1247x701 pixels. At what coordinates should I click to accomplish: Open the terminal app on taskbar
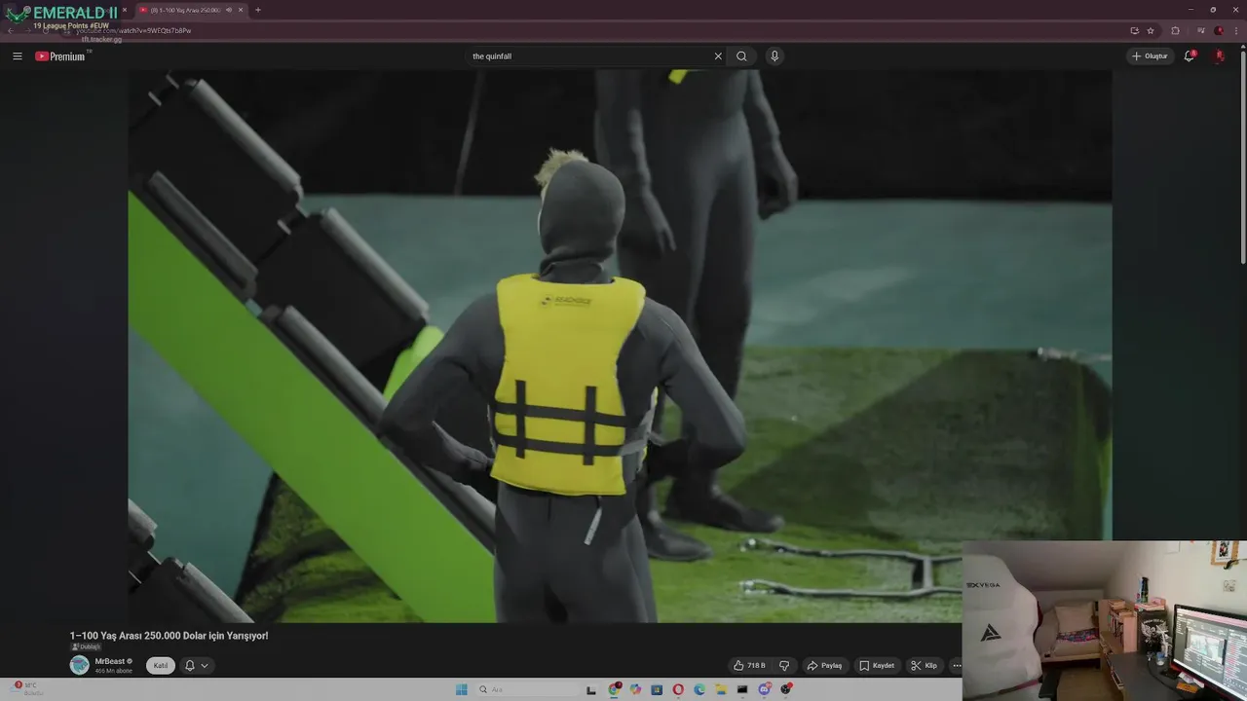(742, 689)
